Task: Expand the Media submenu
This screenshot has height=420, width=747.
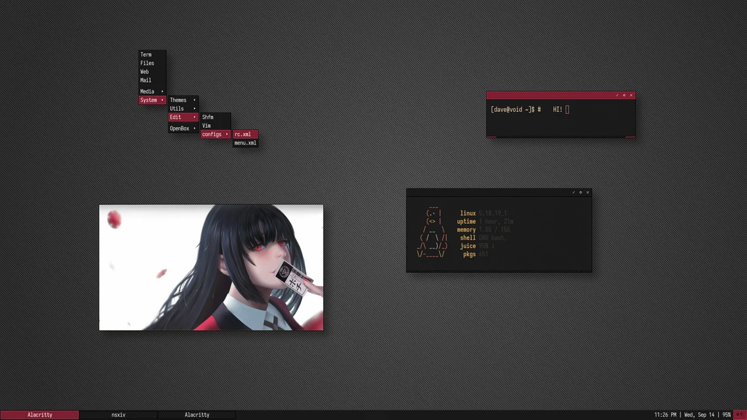Action: 147,90
